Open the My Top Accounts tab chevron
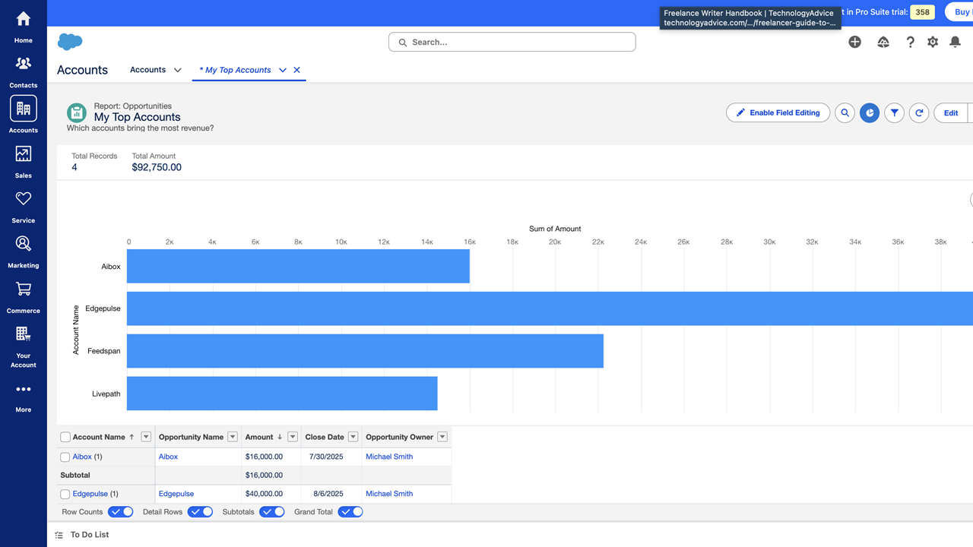The width and height of the screenshot is (973, 547). pos(283,70)
